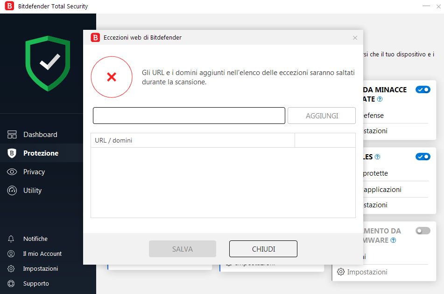Open Notifiche in the sidebar
444x294 pixels.
point(35,239)
